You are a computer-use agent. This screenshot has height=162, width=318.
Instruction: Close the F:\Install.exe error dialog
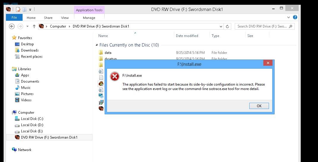(x=268, y=63)
